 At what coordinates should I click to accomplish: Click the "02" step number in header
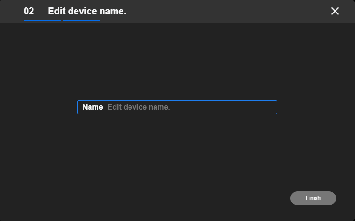(29, 11)
